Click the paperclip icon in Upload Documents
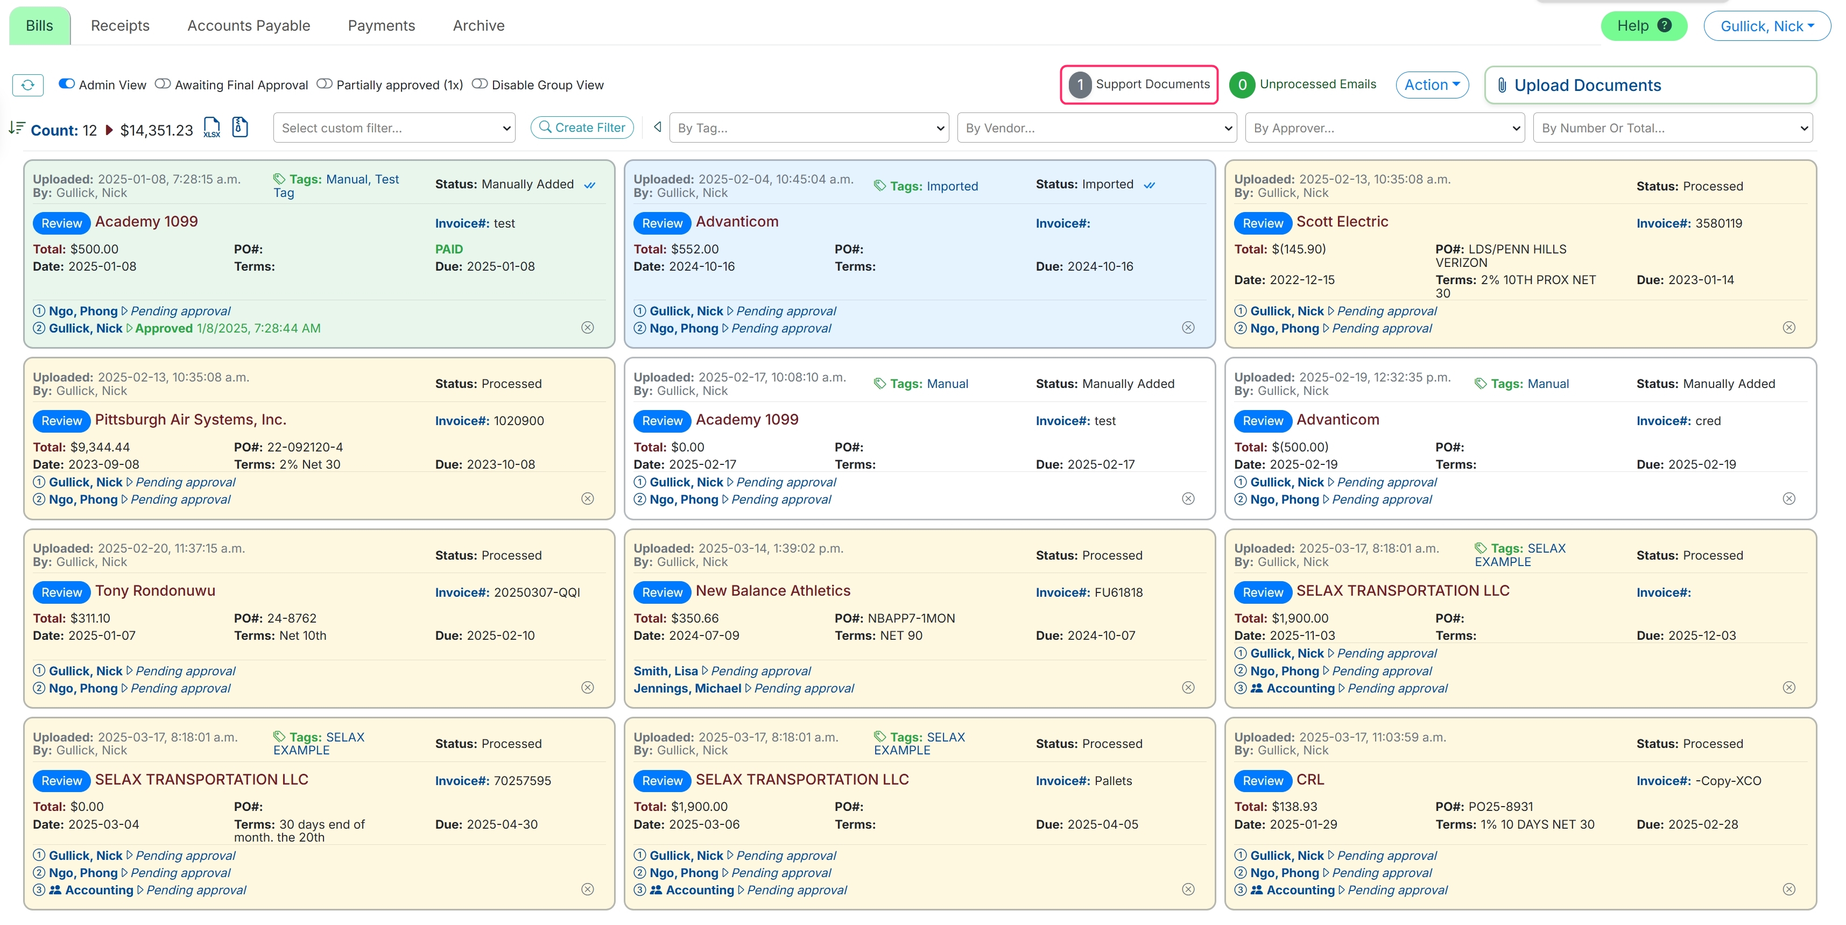This screenshot has height=925, width=1846. coord(1502,85)
